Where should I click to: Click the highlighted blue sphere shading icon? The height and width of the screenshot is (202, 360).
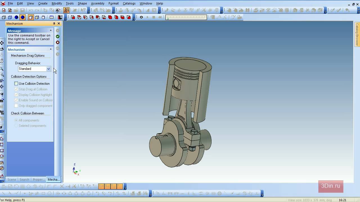click(23, 17)
